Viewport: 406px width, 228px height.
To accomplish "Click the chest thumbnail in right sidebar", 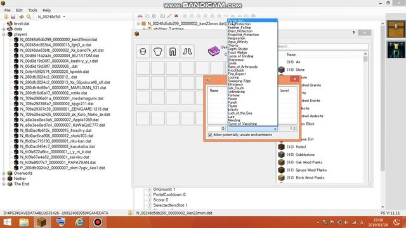I will point(395,30).
